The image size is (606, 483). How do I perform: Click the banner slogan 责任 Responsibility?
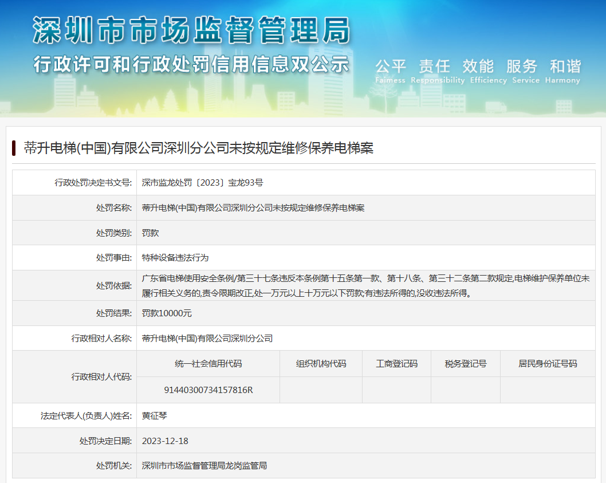(438, 71)
